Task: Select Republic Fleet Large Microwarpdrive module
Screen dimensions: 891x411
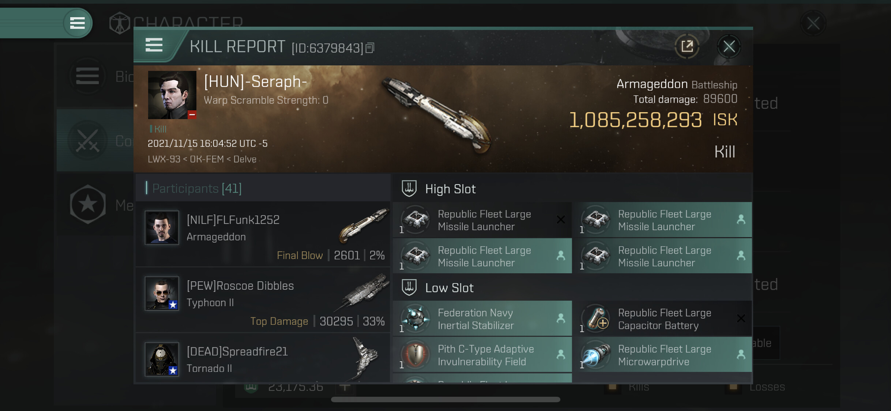Action: coord(662,355)
